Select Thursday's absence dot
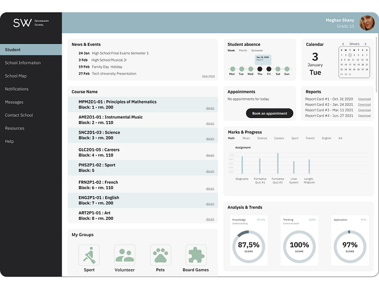 (x=260, y=69)
